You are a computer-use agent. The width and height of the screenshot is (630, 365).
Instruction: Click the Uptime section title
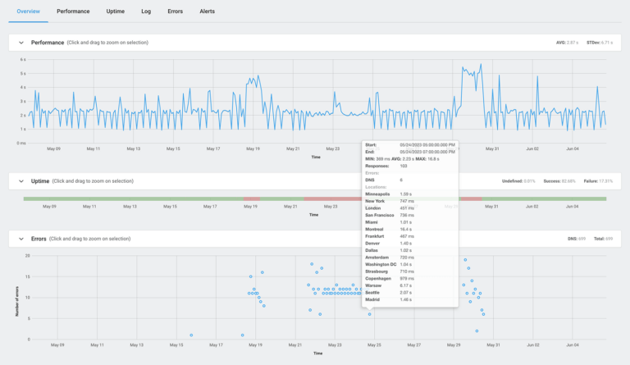[x=40, y=181]
